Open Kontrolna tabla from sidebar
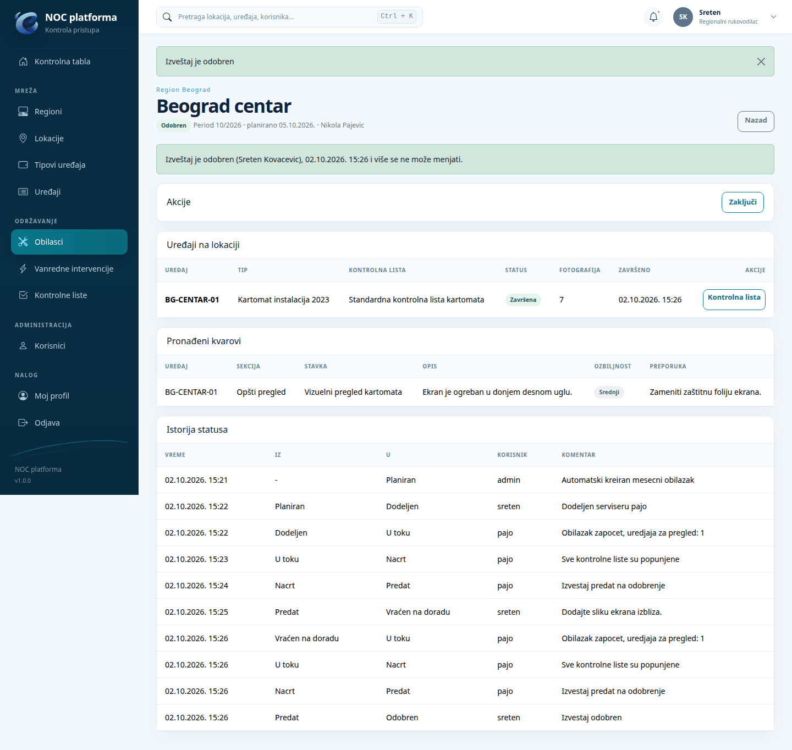 [69, 62]
